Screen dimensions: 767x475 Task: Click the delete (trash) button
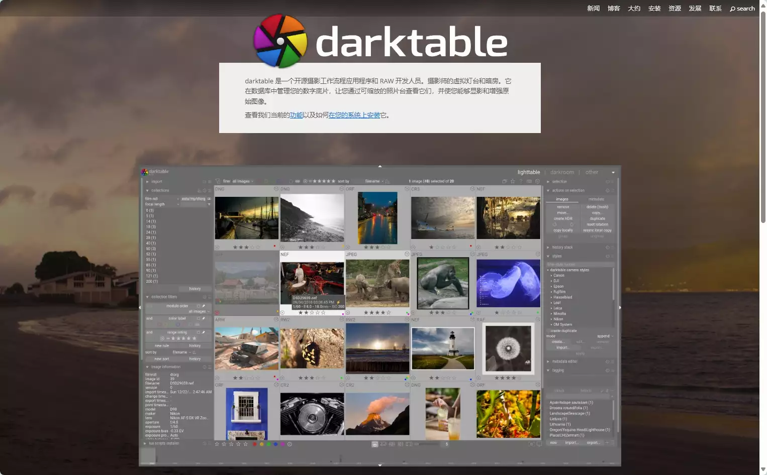click(597, 207)
